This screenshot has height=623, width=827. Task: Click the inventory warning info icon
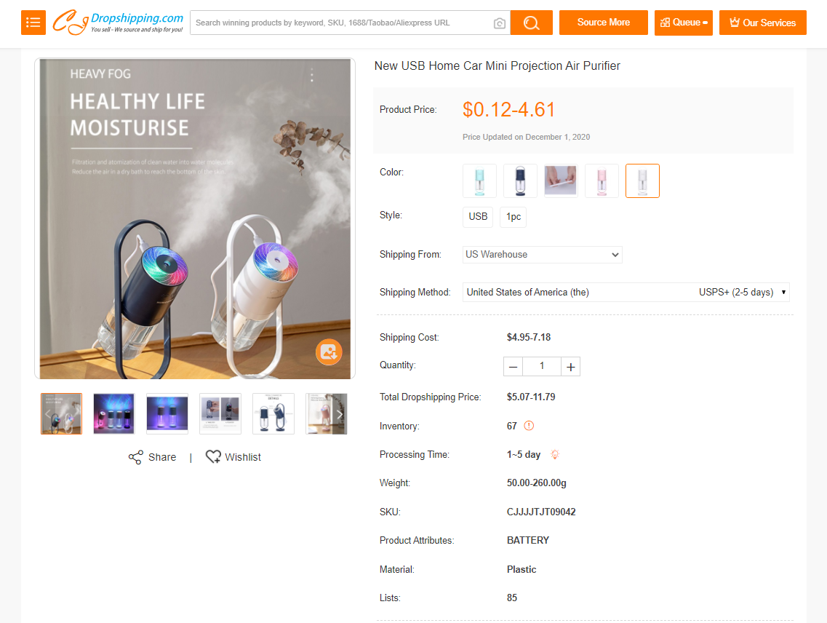[529, 426]
